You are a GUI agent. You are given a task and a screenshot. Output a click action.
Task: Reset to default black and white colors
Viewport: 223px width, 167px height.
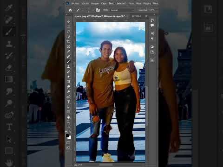coord(66,132)
